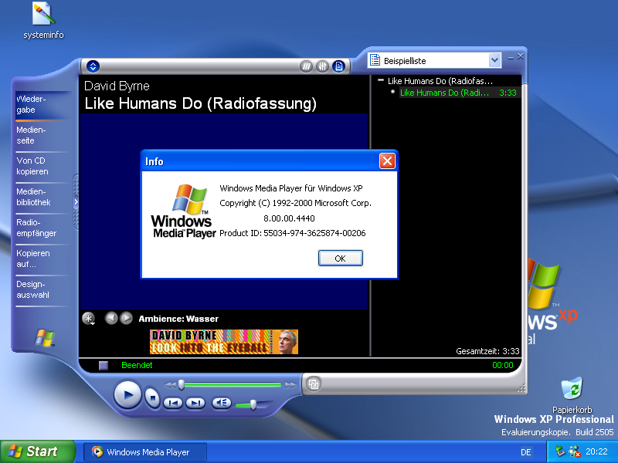Toggle the visualization view button in top bar
The height and width of the screenshot is (463, 618).
(x=306, y=66)
